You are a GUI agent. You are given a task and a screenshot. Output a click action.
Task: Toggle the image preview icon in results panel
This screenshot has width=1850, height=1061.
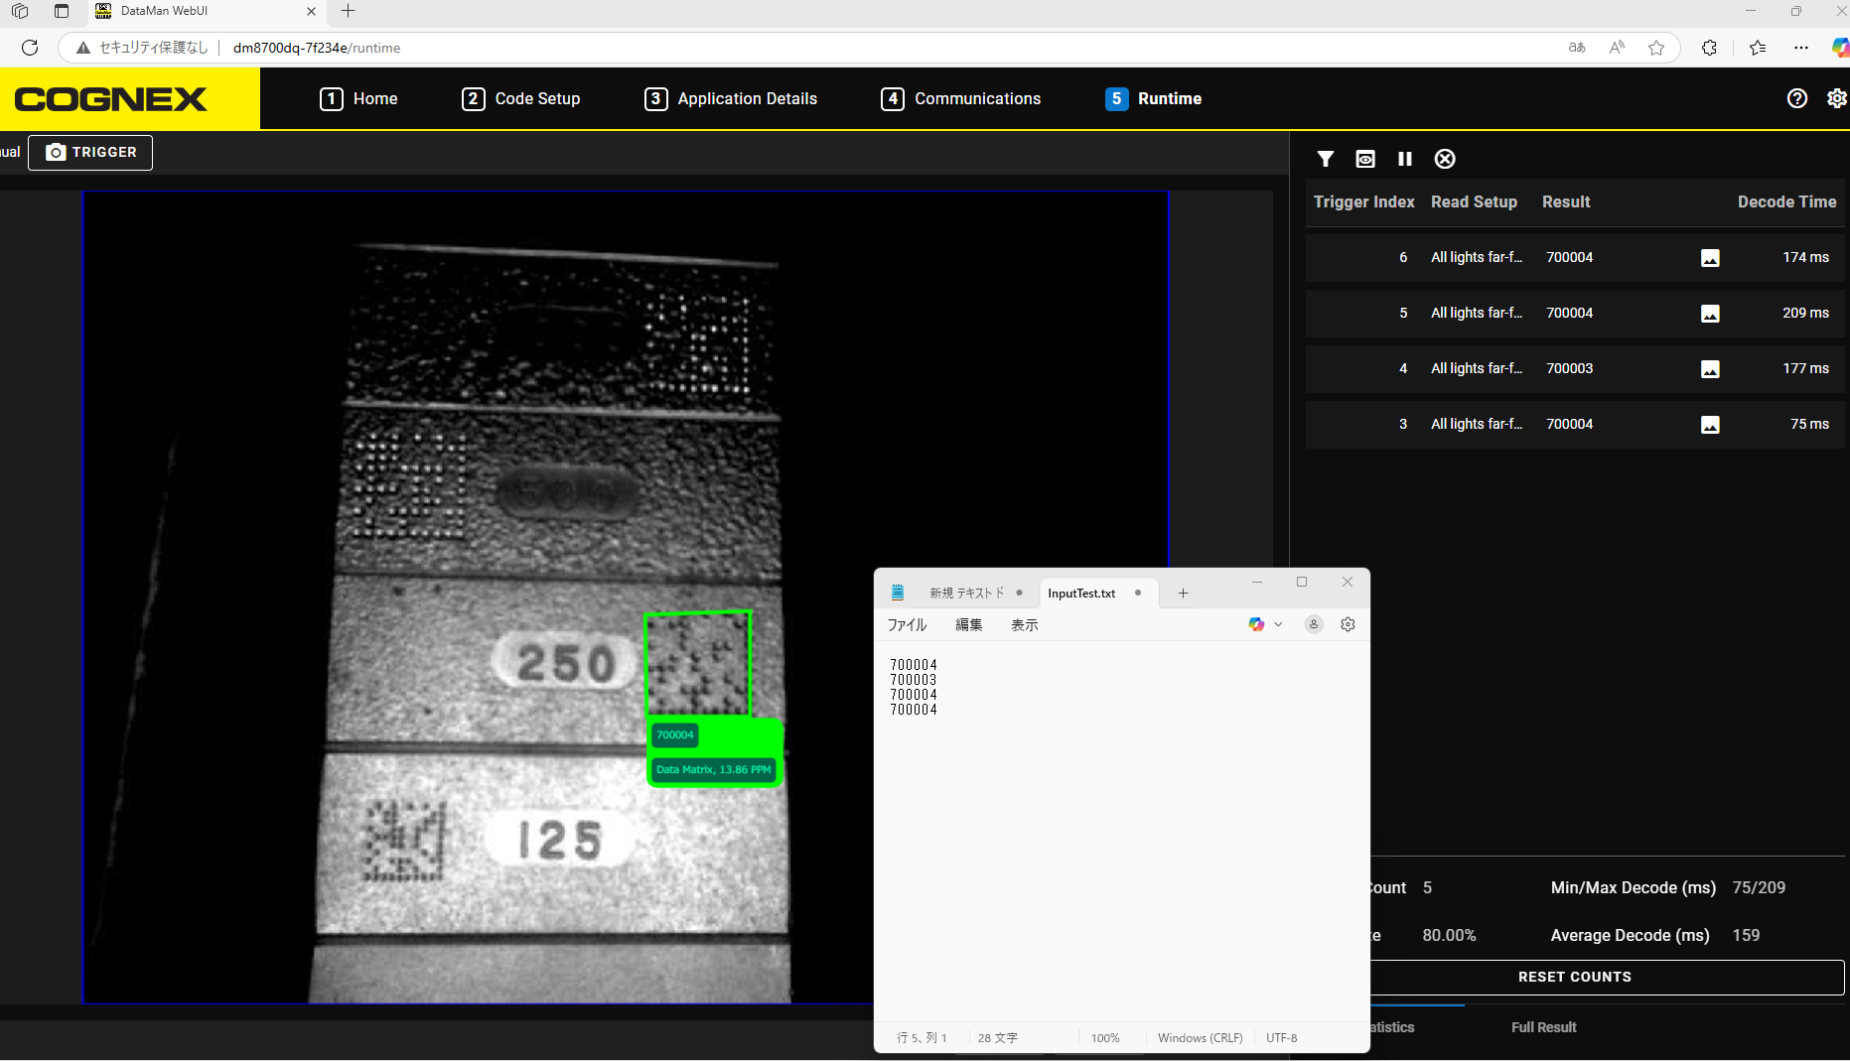click(x=1364, y=159)
